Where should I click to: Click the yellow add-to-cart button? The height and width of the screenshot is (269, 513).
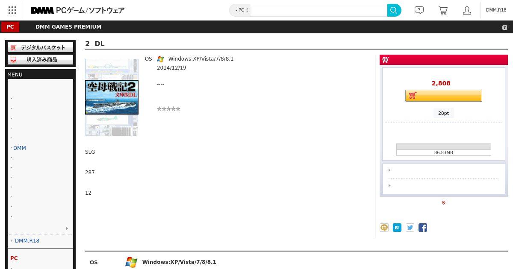[444, 96]
